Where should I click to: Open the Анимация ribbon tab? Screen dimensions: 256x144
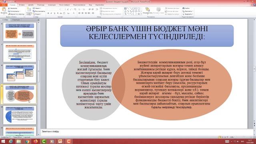tap(52, 5)
